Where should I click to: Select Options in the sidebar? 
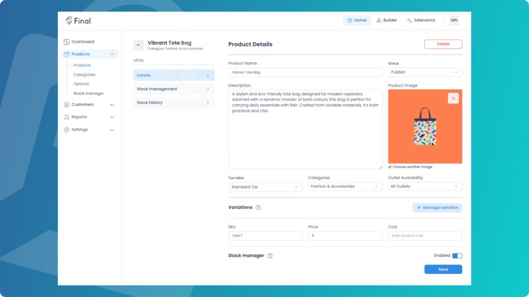click(x=81, y=84)
